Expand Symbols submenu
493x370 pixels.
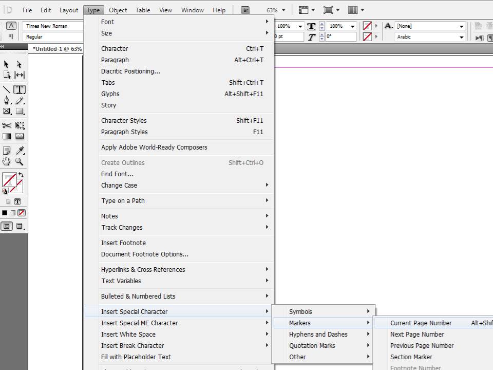tap(324, 311)
